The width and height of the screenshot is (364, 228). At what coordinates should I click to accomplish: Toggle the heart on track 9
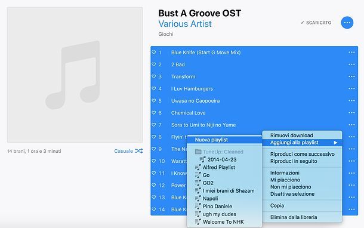coord(154,149)
